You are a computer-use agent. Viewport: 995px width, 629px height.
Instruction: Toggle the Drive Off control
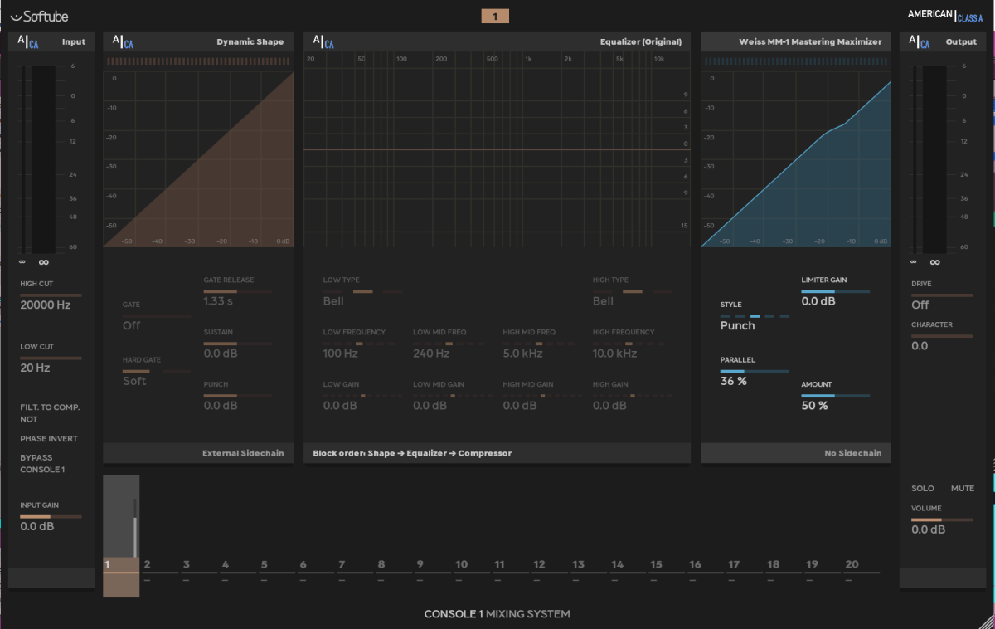[x=942, y=295]
